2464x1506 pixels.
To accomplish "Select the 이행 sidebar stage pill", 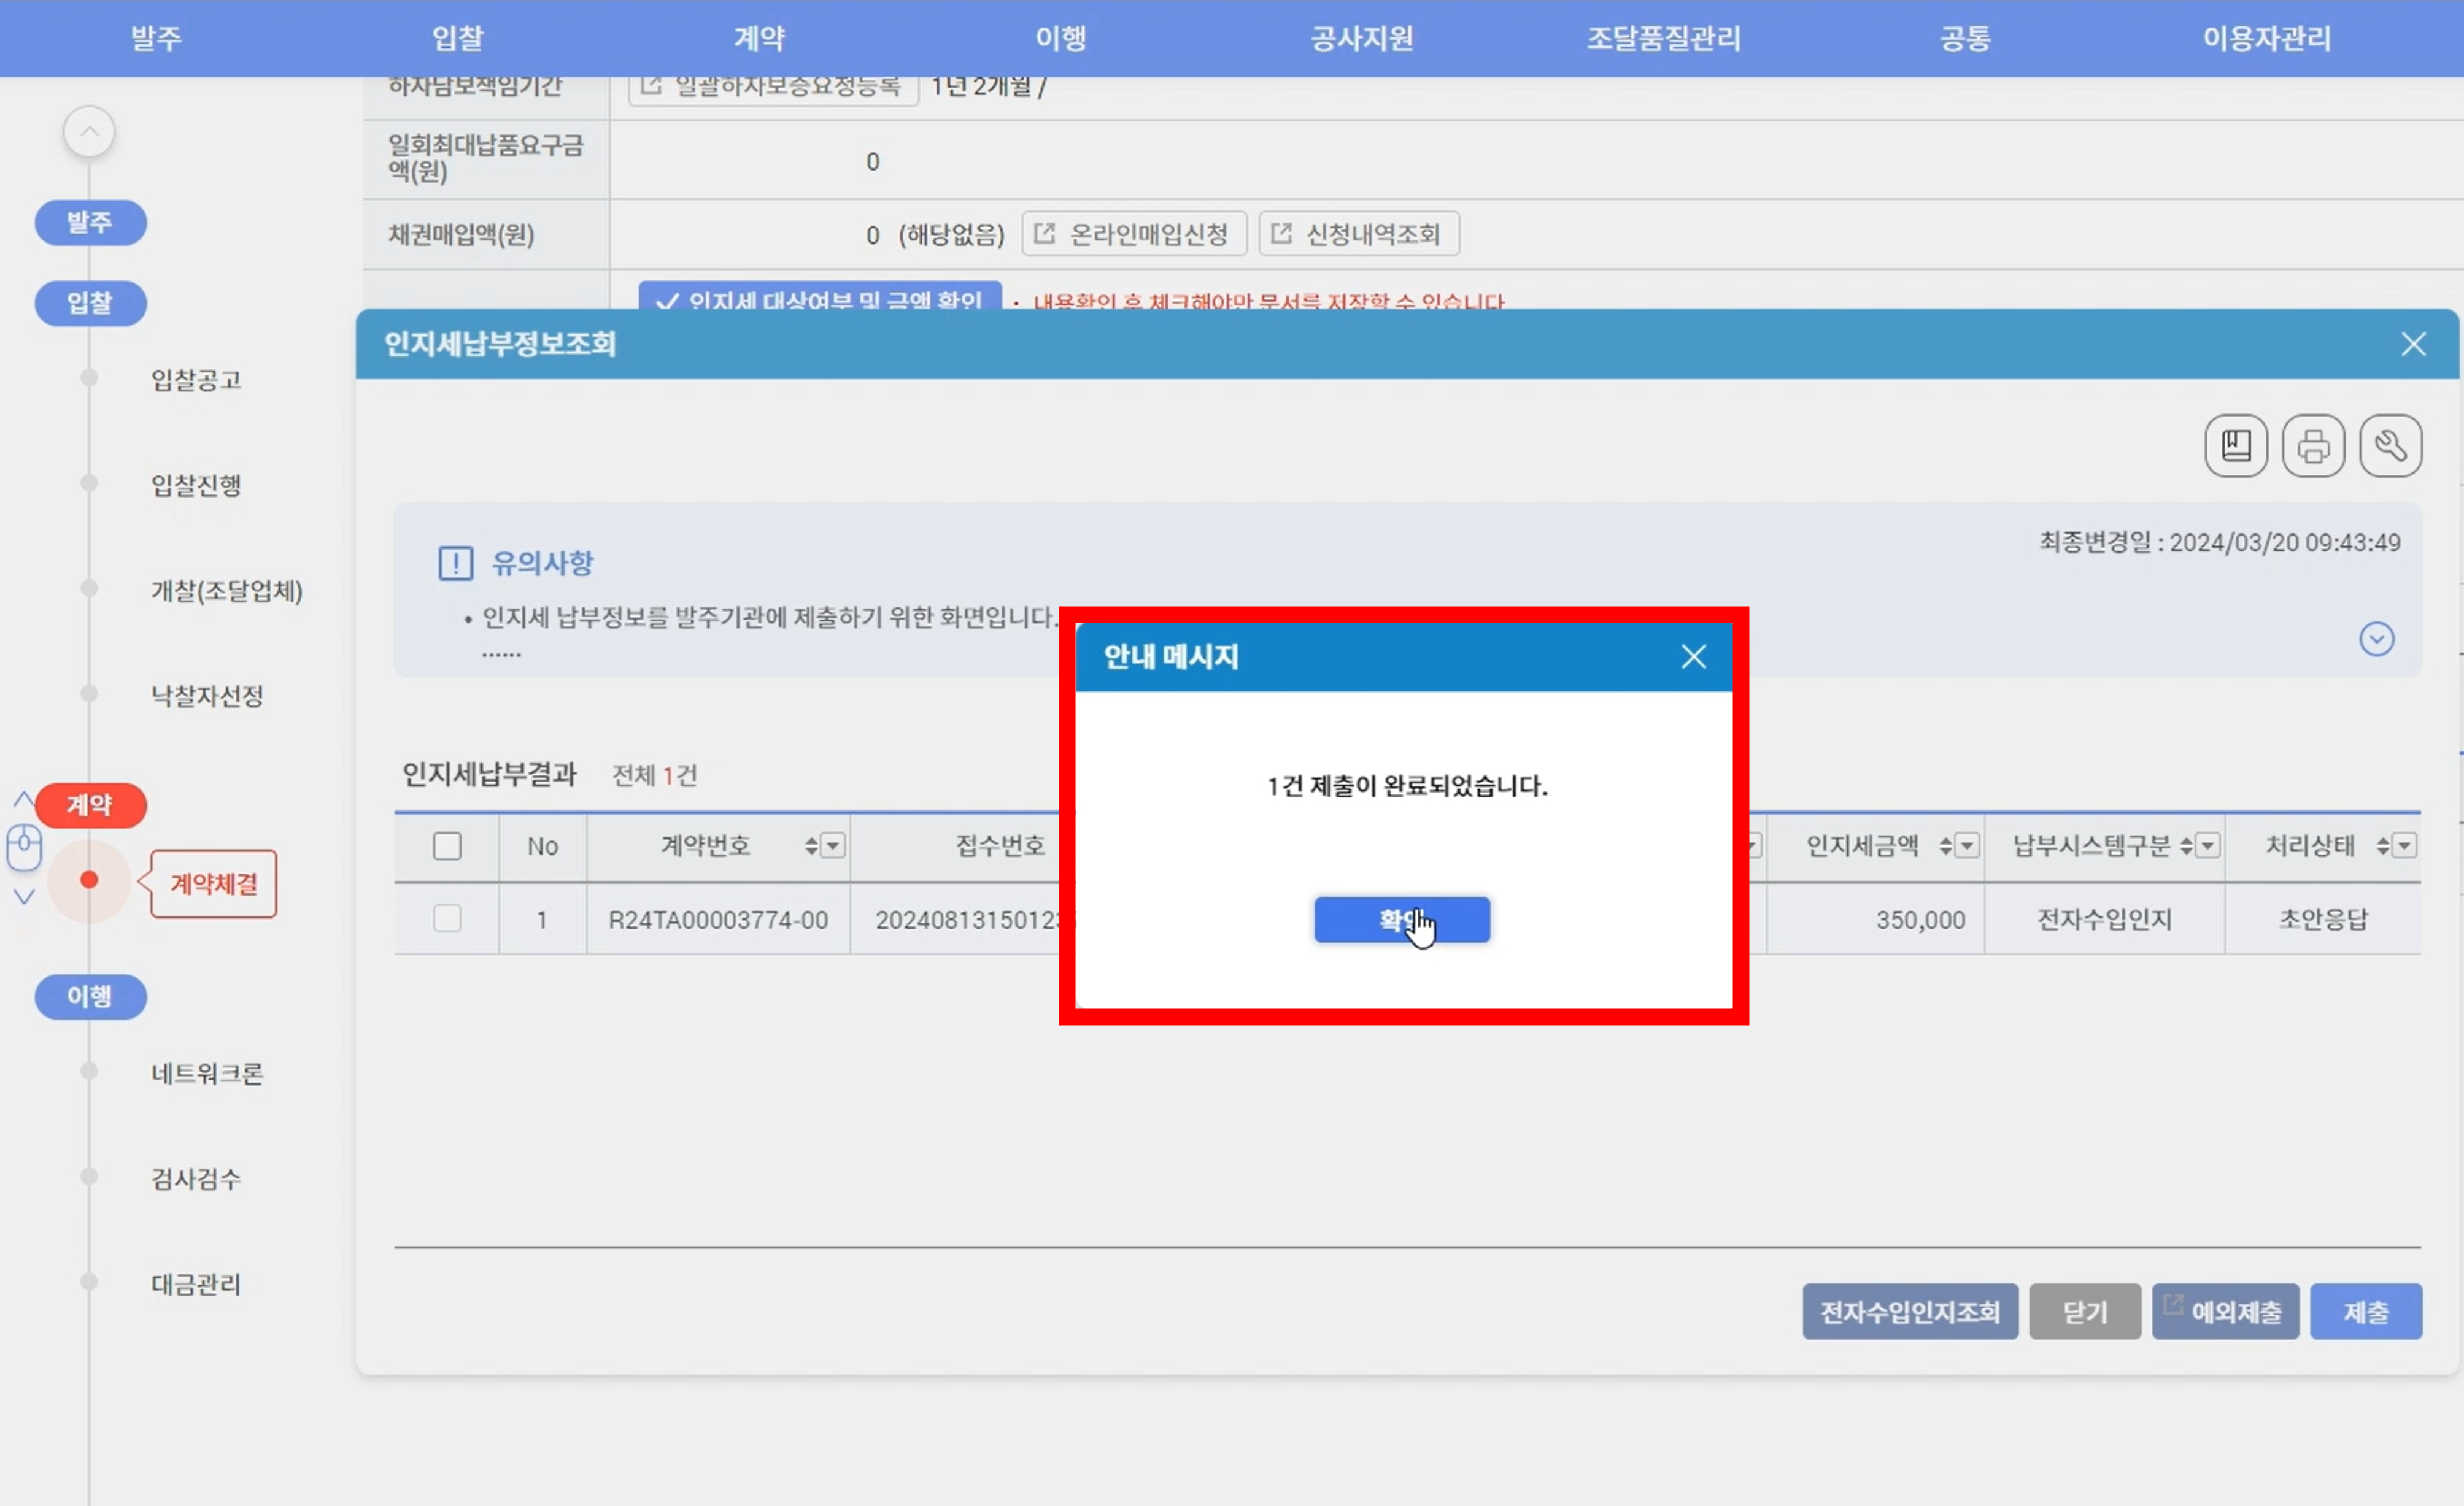I will pyautogui.click(x=90, y=996).
